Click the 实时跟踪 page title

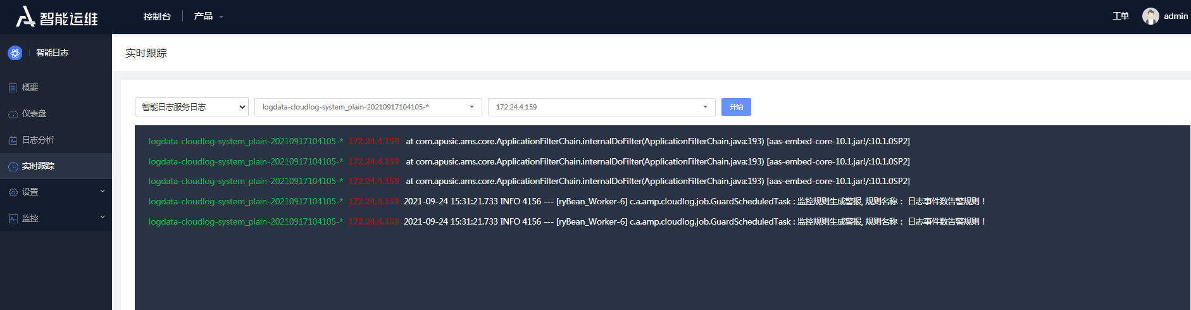pos(146,53)
